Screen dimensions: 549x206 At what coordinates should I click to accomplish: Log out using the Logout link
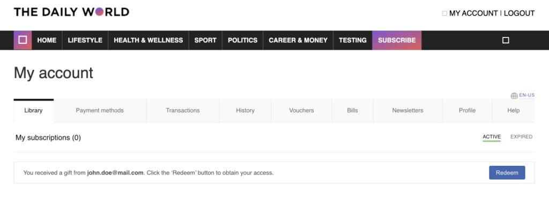click(519, 13)
